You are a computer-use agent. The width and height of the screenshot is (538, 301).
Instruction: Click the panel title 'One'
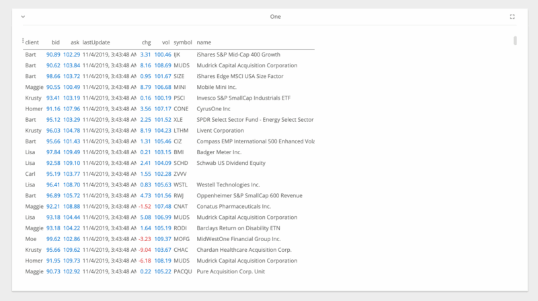pyautogui.click(x=276, y=16)
